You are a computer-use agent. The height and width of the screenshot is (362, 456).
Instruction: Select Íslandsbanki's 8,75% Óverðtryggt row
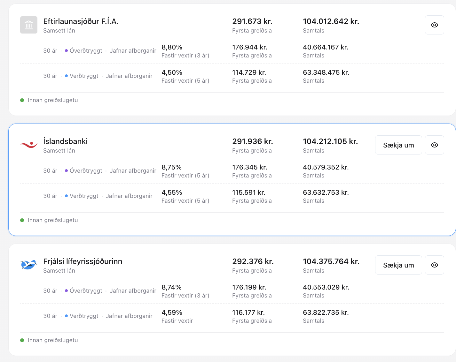point(232,171)
